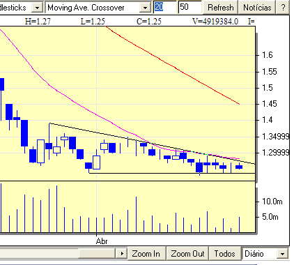Open the Moving Ave. Crossover indicator dropdown

pyautogui.click(x=145, y=8)
